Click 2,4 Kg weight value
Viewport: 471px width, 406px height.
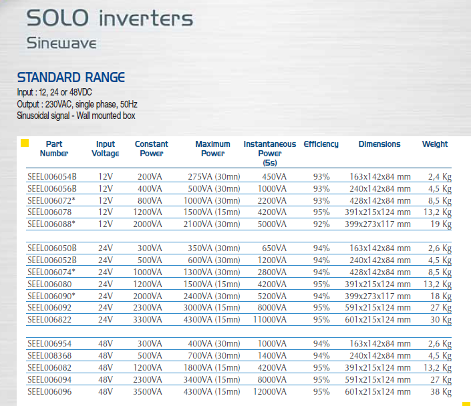pyautogui.click(x=440, y=177)
